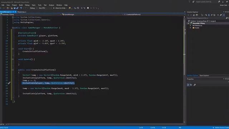Open the Build menu

tap(21, 5)
